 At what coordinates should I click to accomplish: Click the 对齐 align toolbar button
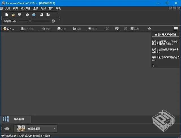tap(62, 29)
